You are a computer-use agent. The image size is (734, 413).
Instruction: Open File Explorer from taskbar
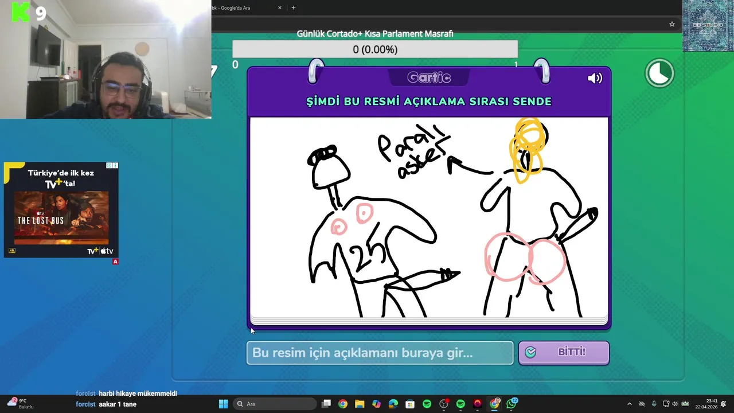[360, 404]
